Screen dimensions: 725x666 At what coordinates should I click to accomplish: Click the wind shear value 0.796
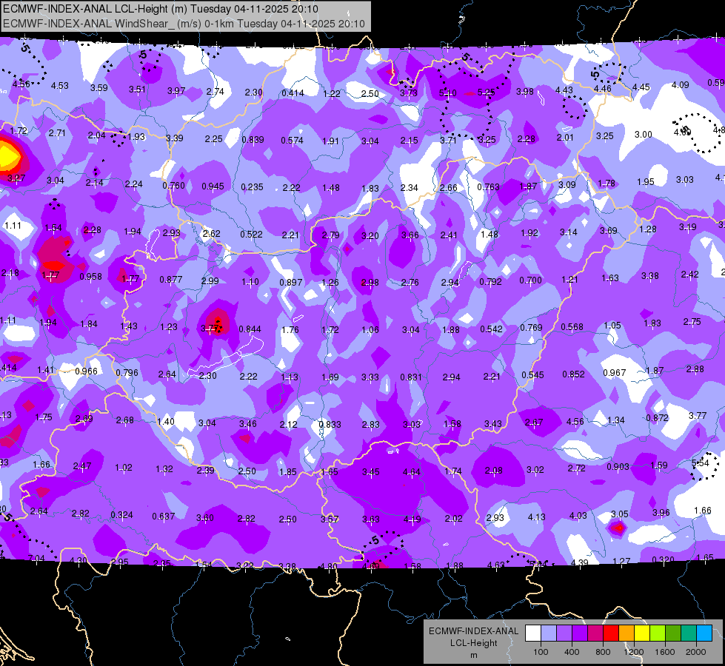tap(127, 372)
